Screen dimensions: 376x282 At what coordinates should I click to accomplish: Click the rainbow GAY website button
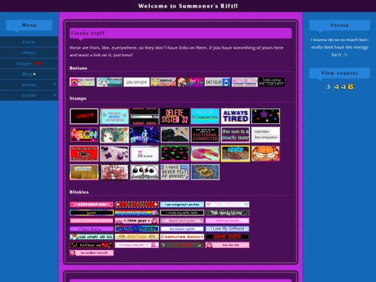pos(82,82)
